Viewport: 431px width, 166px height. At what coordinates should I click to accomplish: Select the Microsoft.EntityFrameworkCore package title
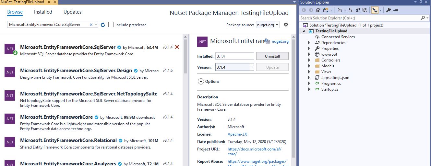(x=56, y=117)
